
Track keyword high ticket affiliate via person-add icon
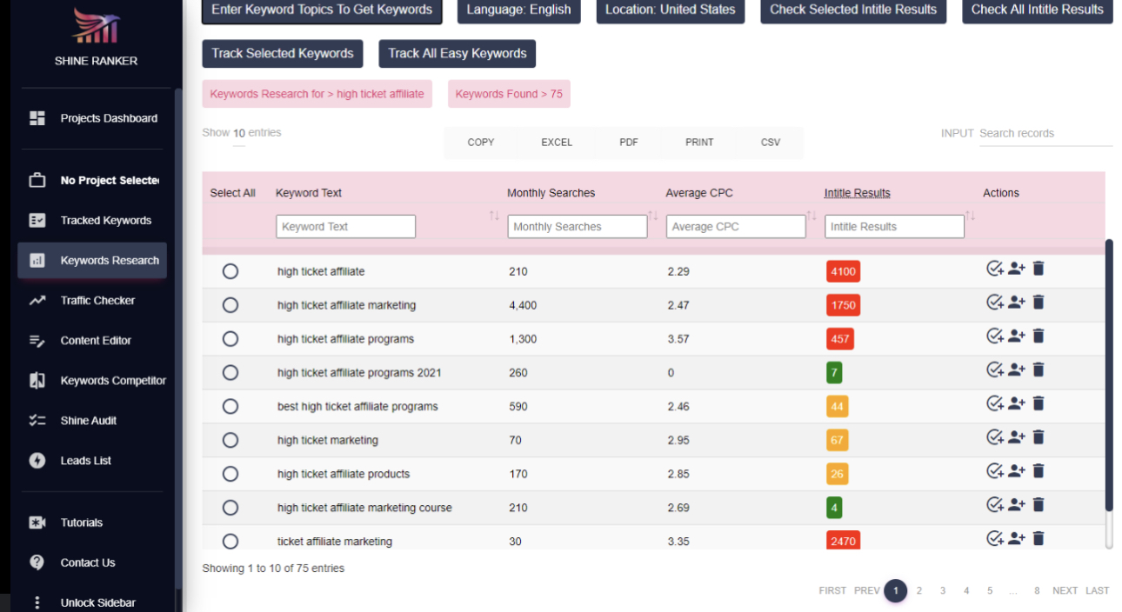(1017, 269)
